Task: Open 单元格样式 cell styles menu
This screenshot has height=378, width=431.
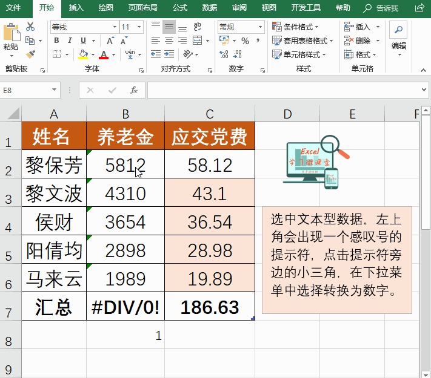Action: pos(299,54)
